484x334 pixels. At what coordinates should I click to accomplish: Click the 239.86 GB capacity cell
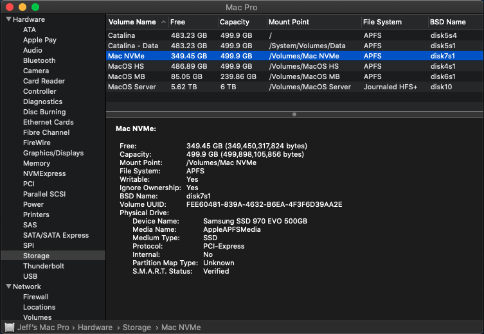pyautogui.click(x=238, y=76)
